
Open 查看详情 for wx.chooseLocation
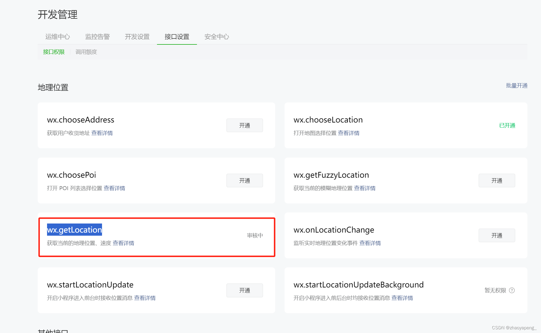coord(349,133)
